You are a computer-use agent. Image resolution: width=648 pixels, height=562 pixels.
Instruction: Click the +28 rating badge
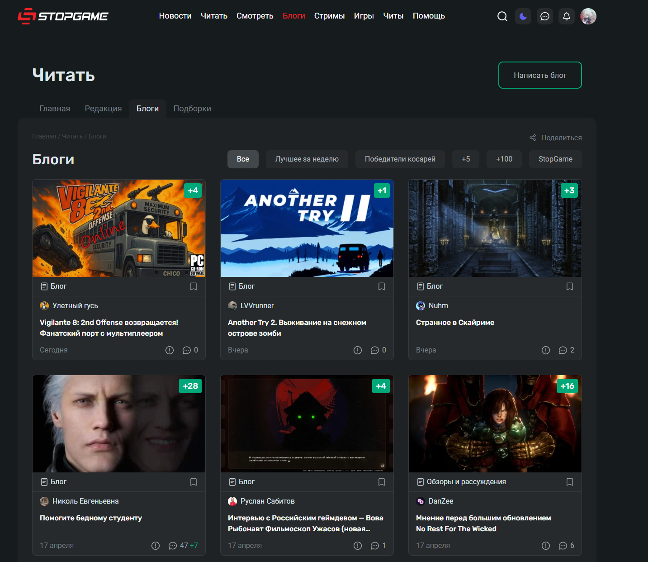(x=190, y=386)
